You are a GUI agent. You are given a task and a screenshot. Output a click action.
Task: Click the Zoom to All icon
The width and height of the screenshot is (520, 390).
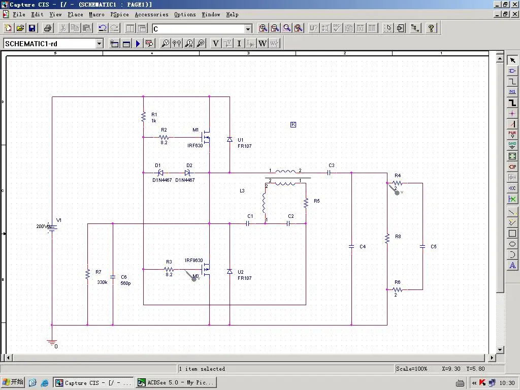point(299,28)
